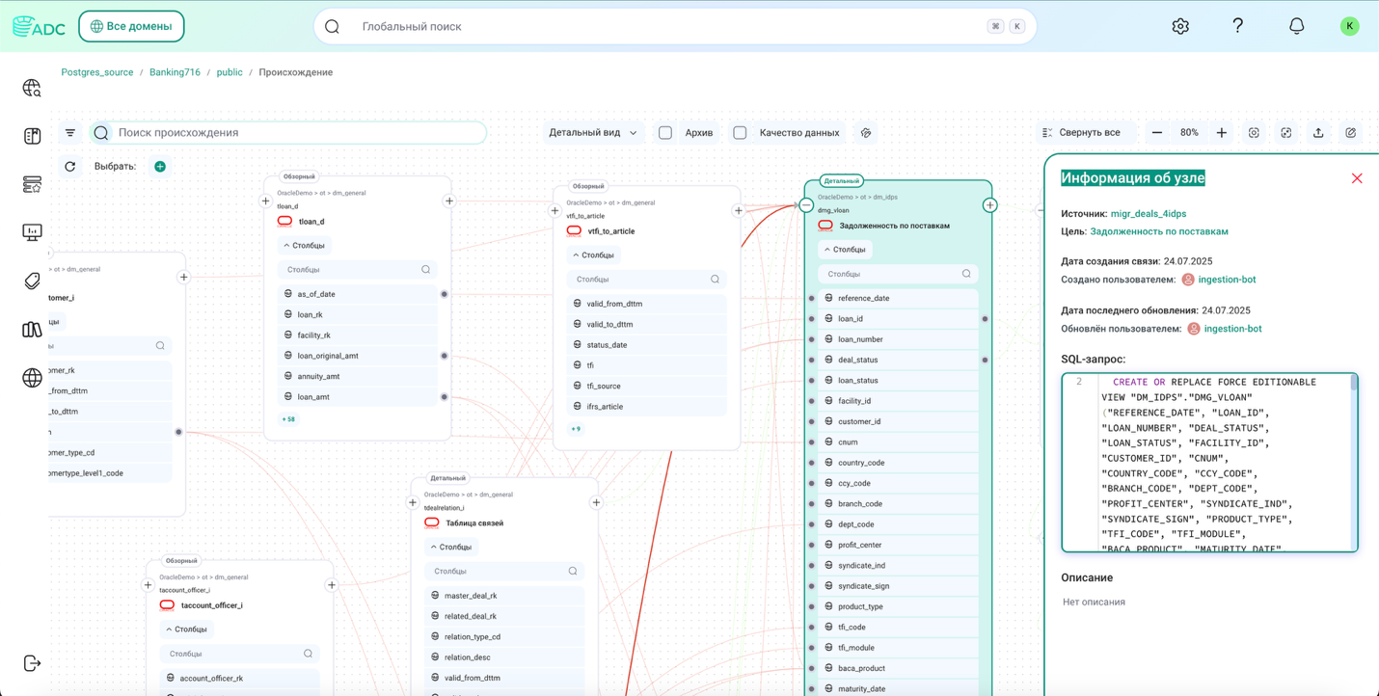
Task: Zoom in with the plus button
Action: coord(1222,133)
